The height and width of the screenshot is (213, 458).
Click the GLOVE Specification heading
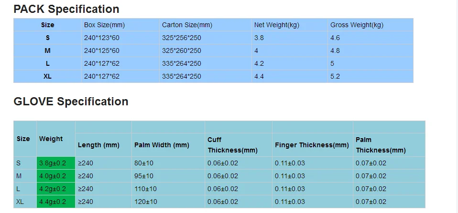click(x=71, y=101)
